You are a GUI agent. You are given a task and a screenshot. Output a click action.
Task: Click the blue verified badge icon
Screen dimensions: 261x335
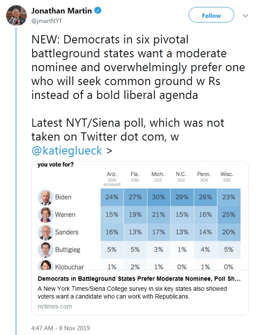pyautogui.click(x=98, y=10)
